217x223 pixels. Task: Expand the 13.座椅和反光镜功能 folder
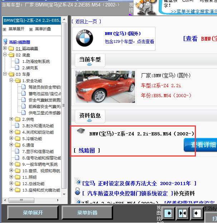click(11, 189)
